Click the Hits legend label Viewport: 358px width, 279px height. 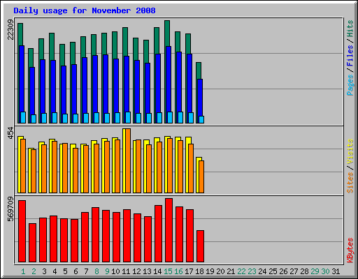(x=350, y=29)
